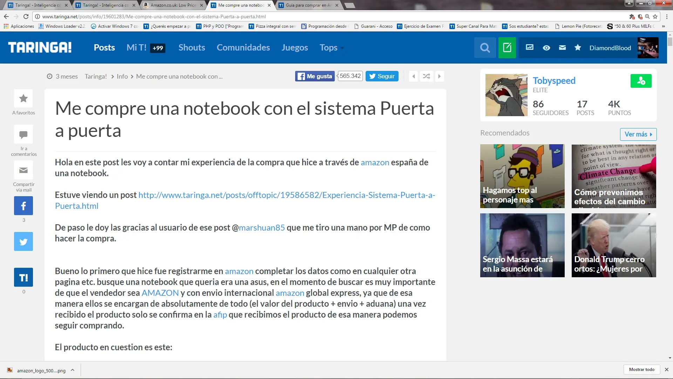Screen dimensions: 673x379
Task: Click Ver más recommended button
Action: pyautogui.click(x=638, y=134)
